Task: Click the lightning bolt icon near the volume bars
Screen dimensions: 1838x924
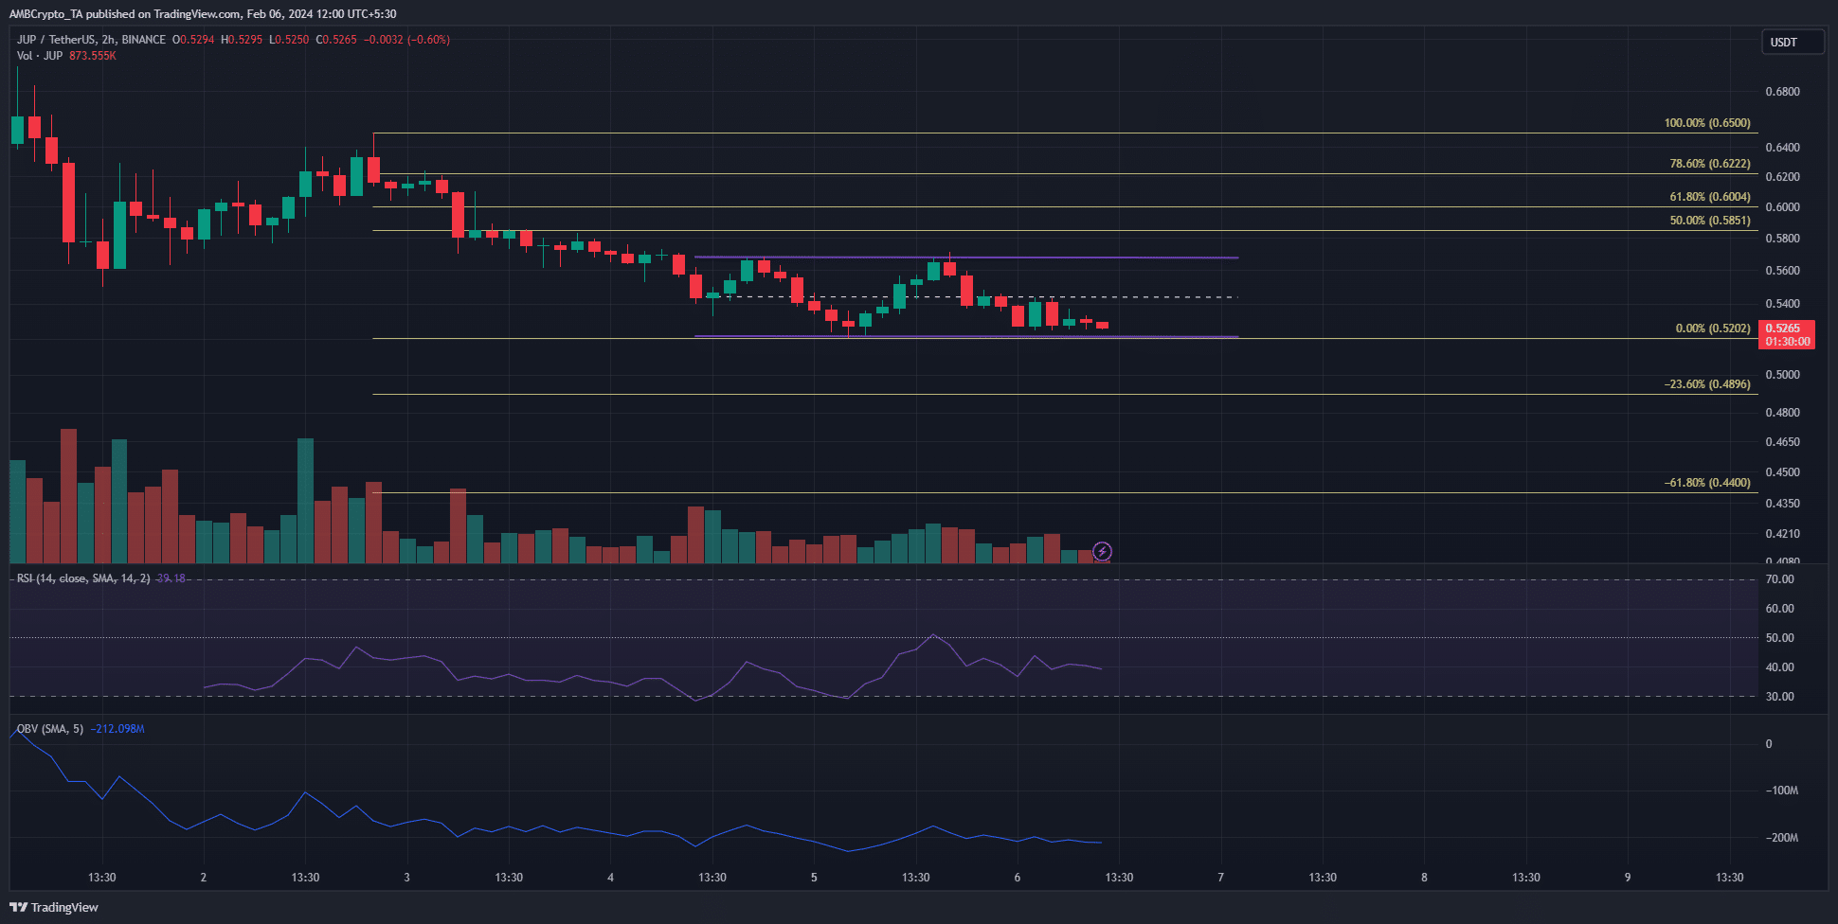Action: (x=1102, y=551)
